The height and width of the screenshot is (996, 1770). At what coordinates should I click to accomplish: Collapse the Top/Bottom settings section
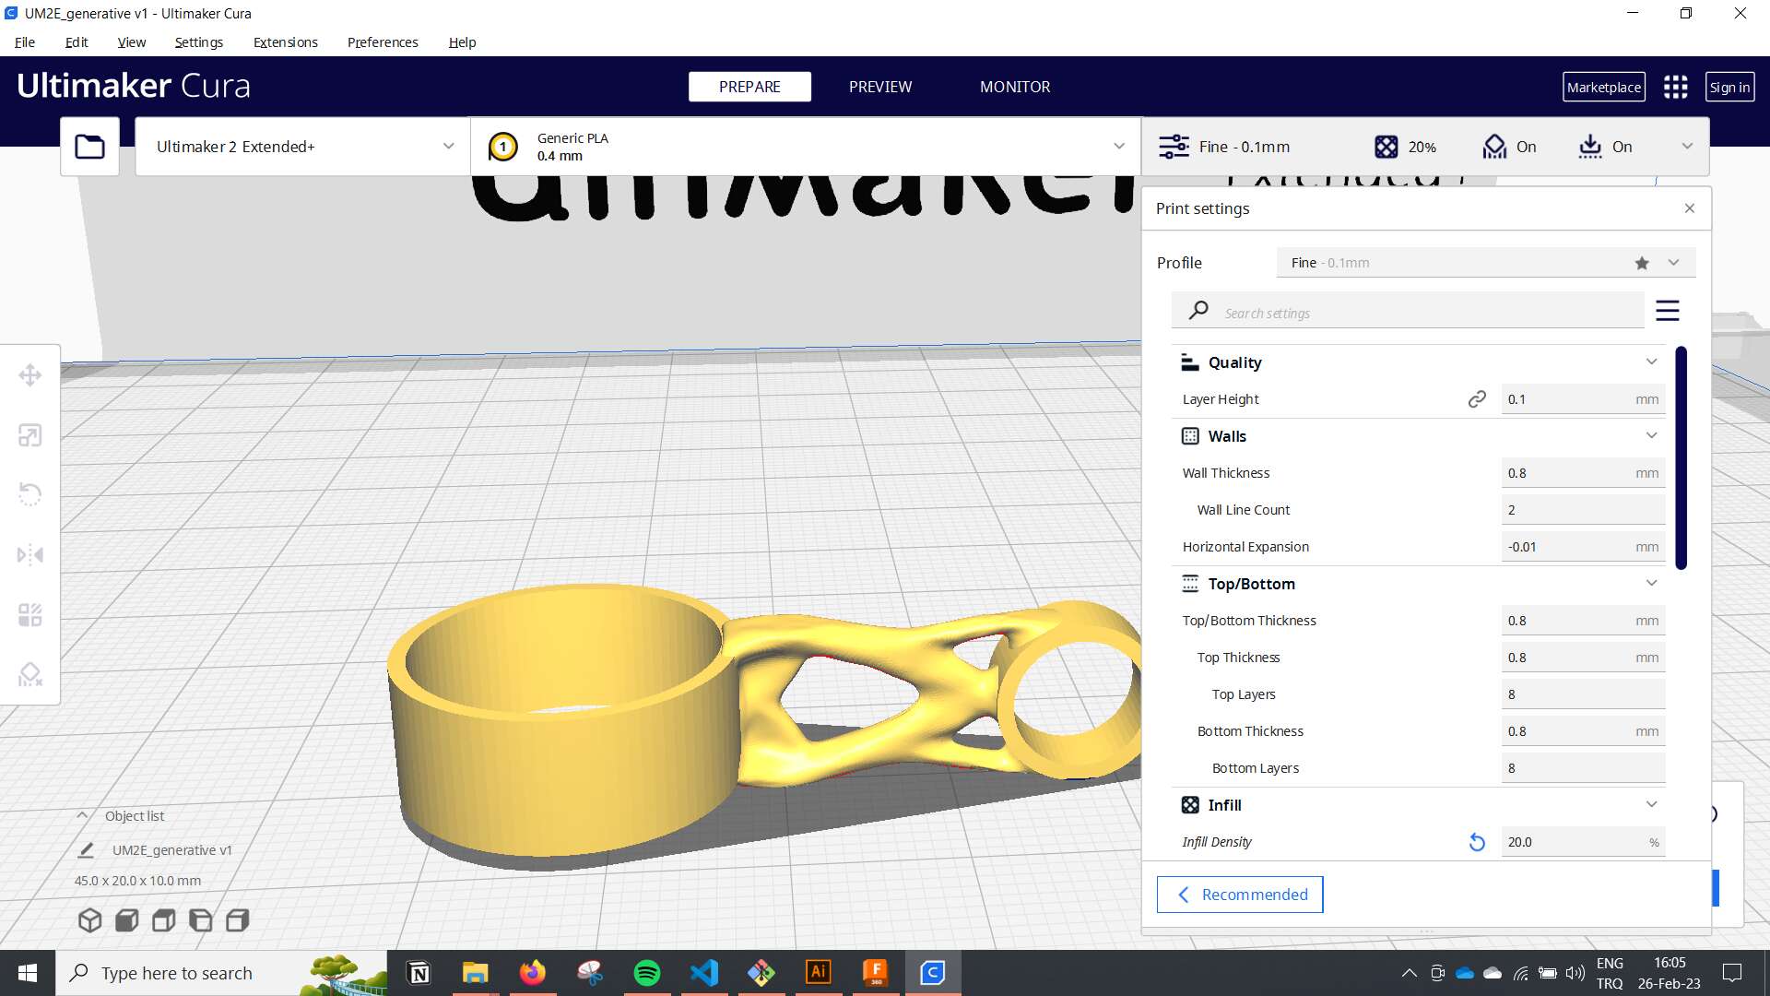pos(1651,583)
